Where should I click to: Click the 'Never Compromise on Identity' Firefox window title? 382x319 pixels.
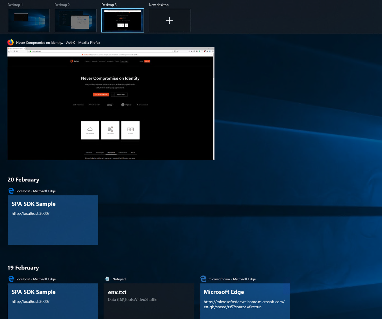tap(58, 43)
